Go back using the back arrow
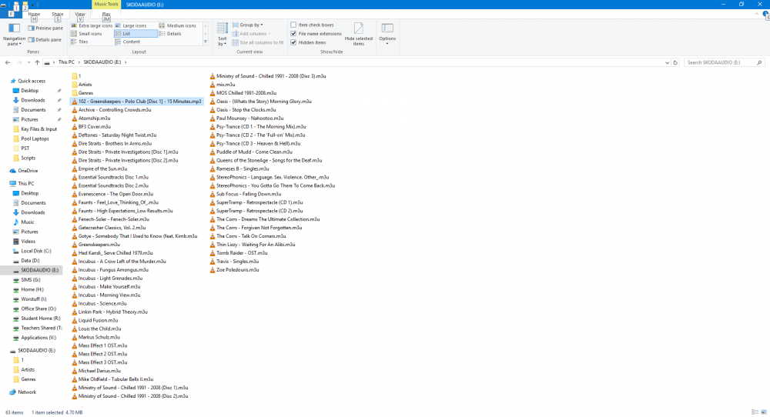The width and height of the screenshot is (770, 417). point(8,62)
